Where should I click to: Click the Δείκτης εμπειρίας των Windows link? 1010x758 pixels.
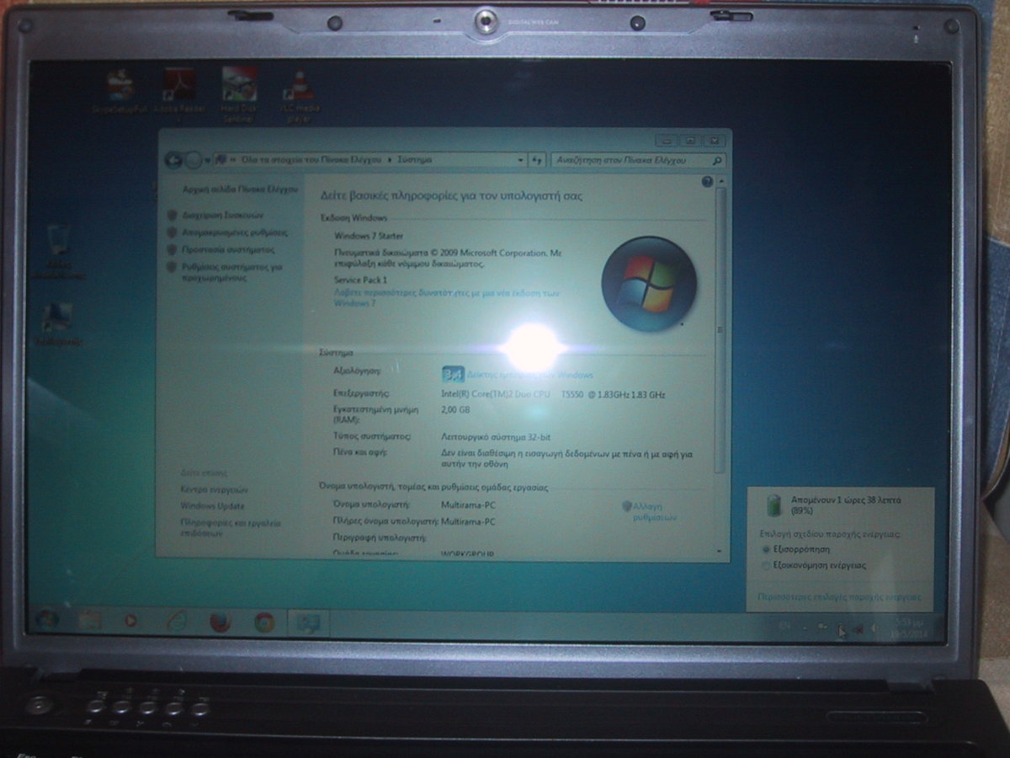tap(530, 375)
